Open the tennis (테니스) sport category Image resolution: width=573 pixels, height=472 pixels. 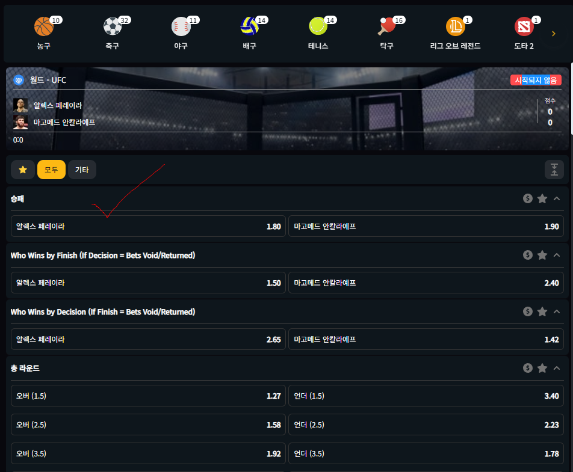pos(318,27)
